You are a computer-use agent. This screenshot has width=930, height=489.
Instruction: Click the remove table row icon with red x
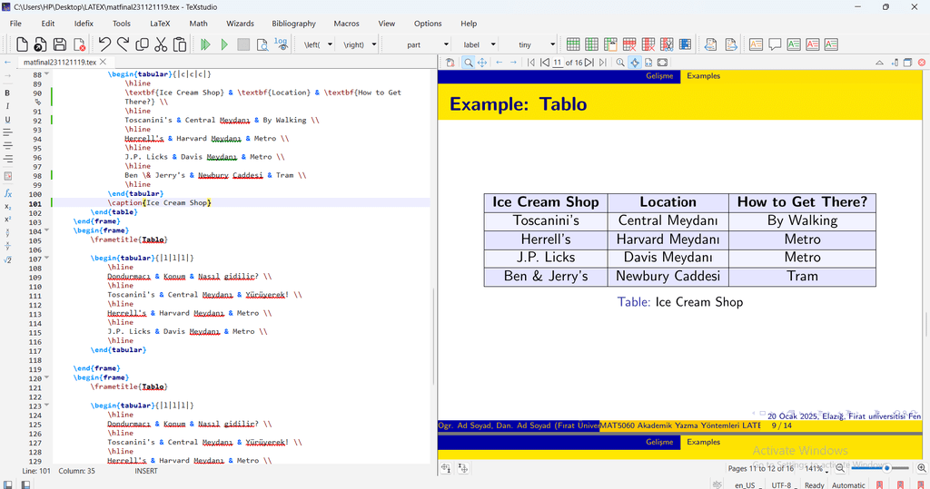click(629, 44)
